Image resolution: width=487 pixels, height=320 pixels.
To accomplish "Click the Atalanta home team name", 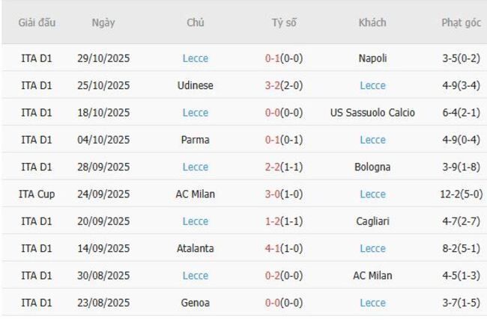I will click(x=196, y=248).
